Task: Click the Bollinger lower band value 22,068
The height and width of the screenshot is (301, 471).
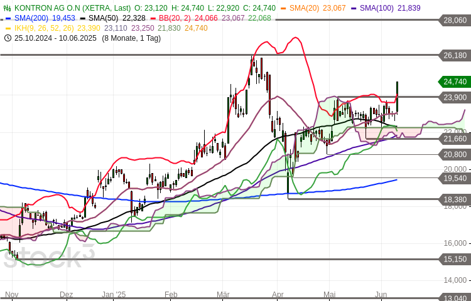Action: pos(259,18)
